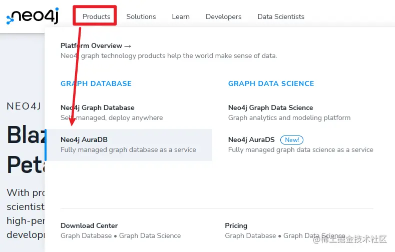Click the New! badge beside AuraDS
Viewport: 395px width, 252px height.
[x=292, y=140]
